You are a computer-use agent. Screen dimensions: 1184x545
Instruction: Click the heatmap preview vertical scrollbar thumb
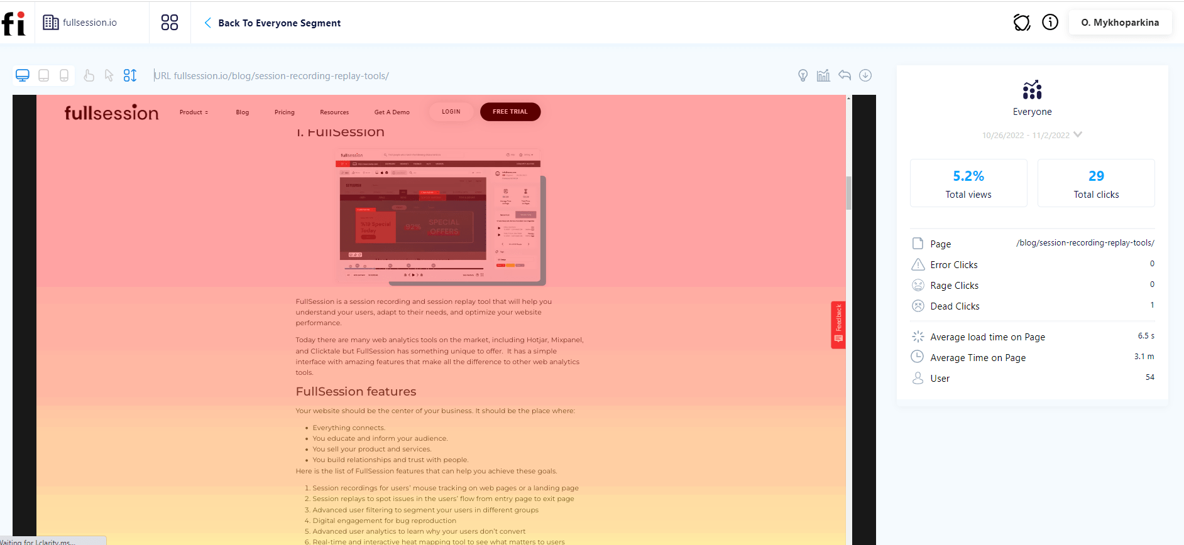(848, 192)
